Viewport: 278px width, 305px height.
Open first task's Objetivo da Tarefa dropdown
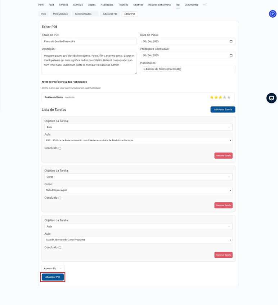138,127
